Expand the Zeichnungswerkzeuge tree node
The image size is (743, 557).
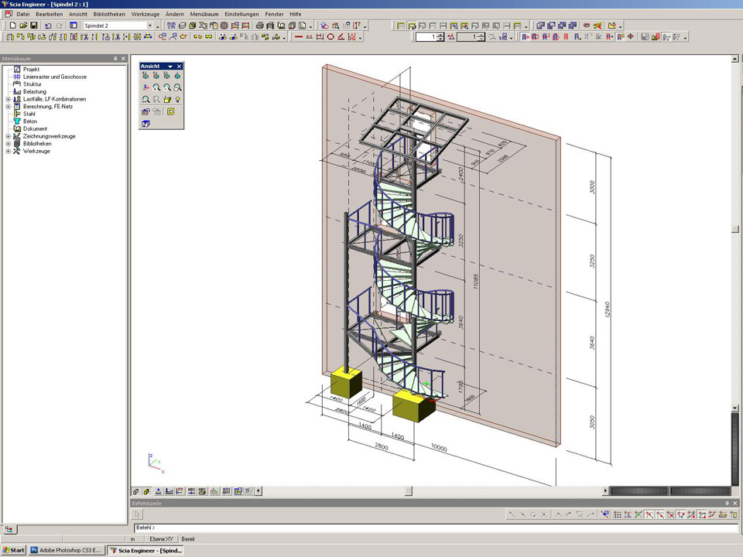click(8, 136)
